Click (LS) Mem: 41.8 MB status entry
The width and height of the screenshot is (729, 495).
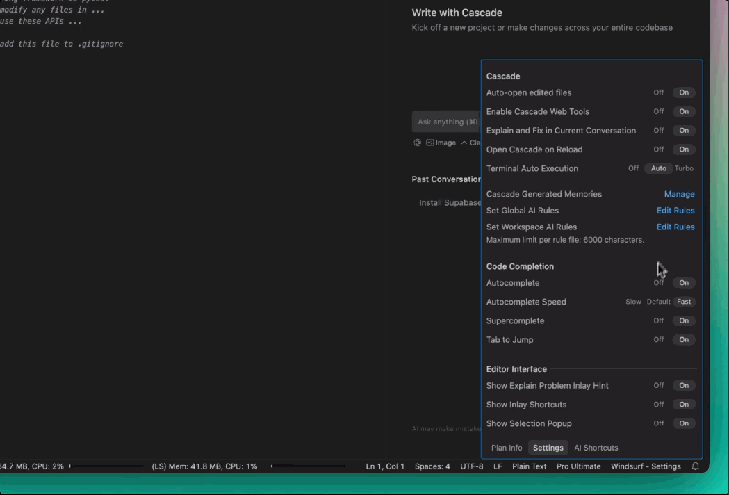tap(204, 466)
